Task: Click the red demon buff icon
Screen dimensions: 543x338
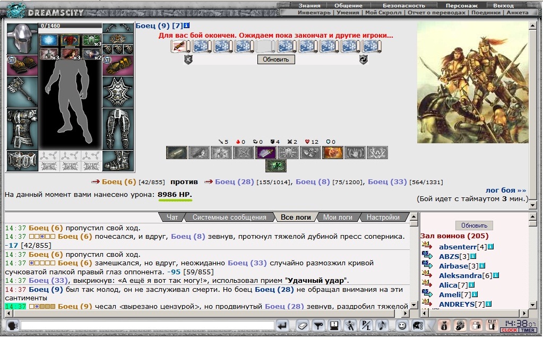Action: tap(70, 40)
